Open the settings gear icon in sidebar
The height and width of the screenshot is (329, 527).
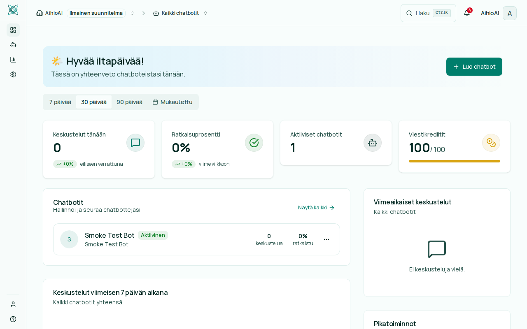point(13,74)
